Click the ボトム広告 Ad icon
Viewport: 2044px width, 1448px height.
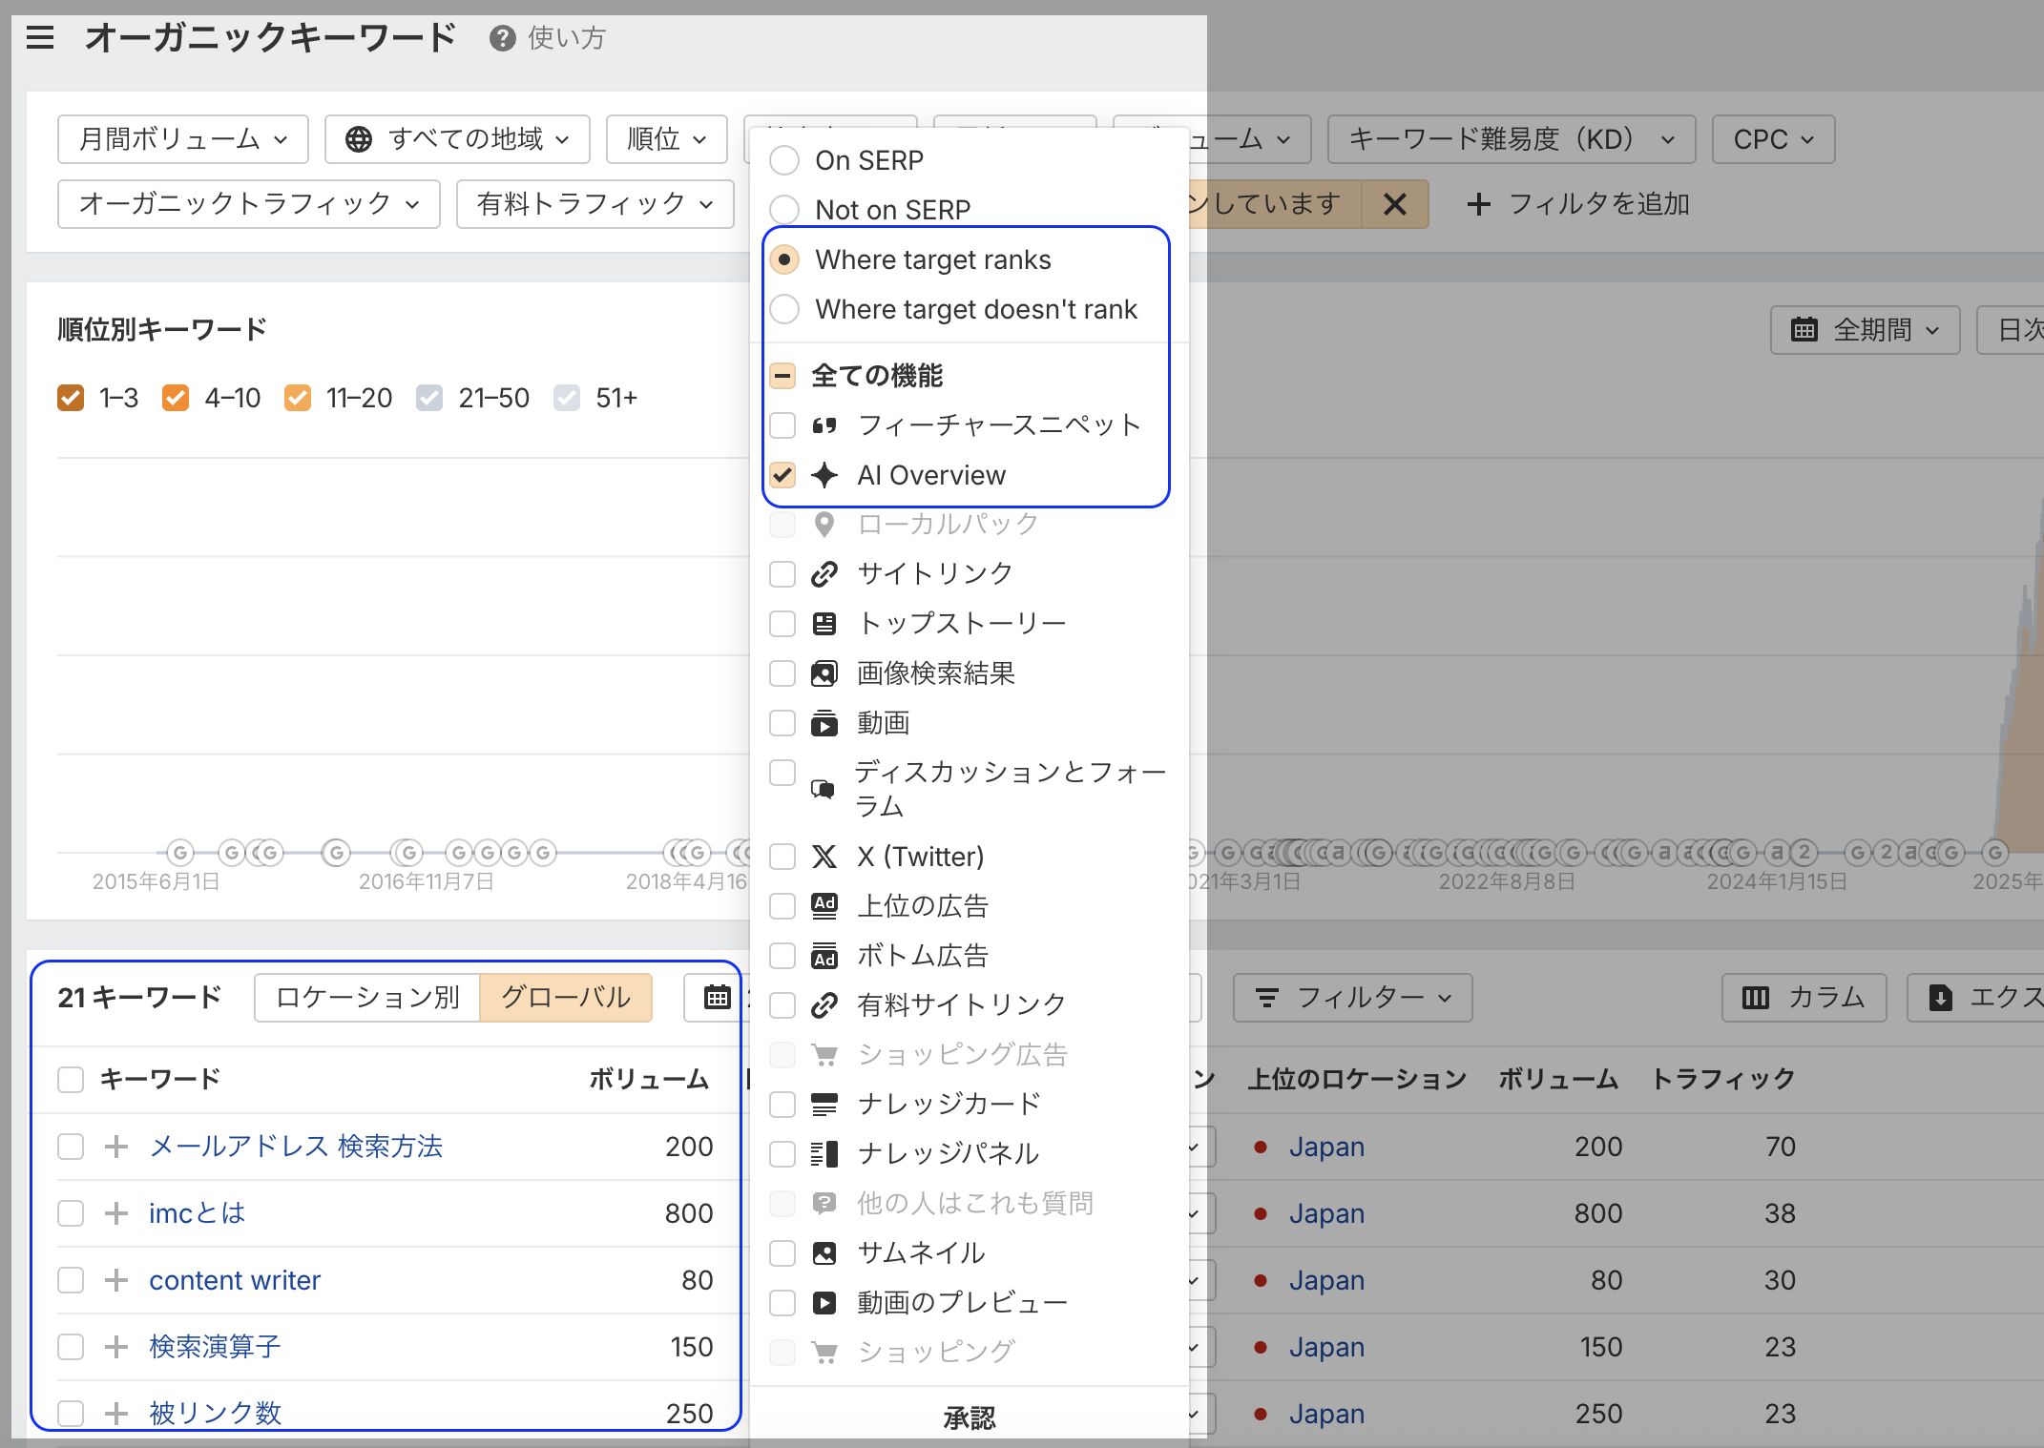coord(824,956)
